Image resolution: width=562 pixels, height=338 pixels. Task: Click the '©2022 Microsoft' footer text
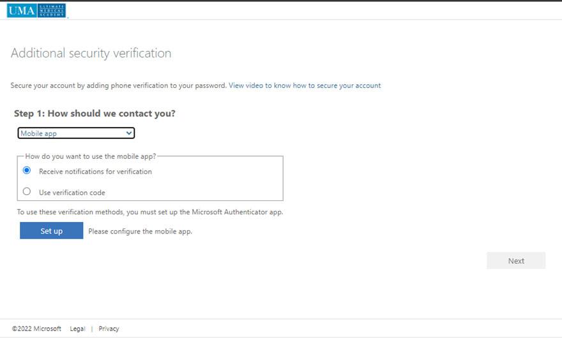tap(36, 329)
